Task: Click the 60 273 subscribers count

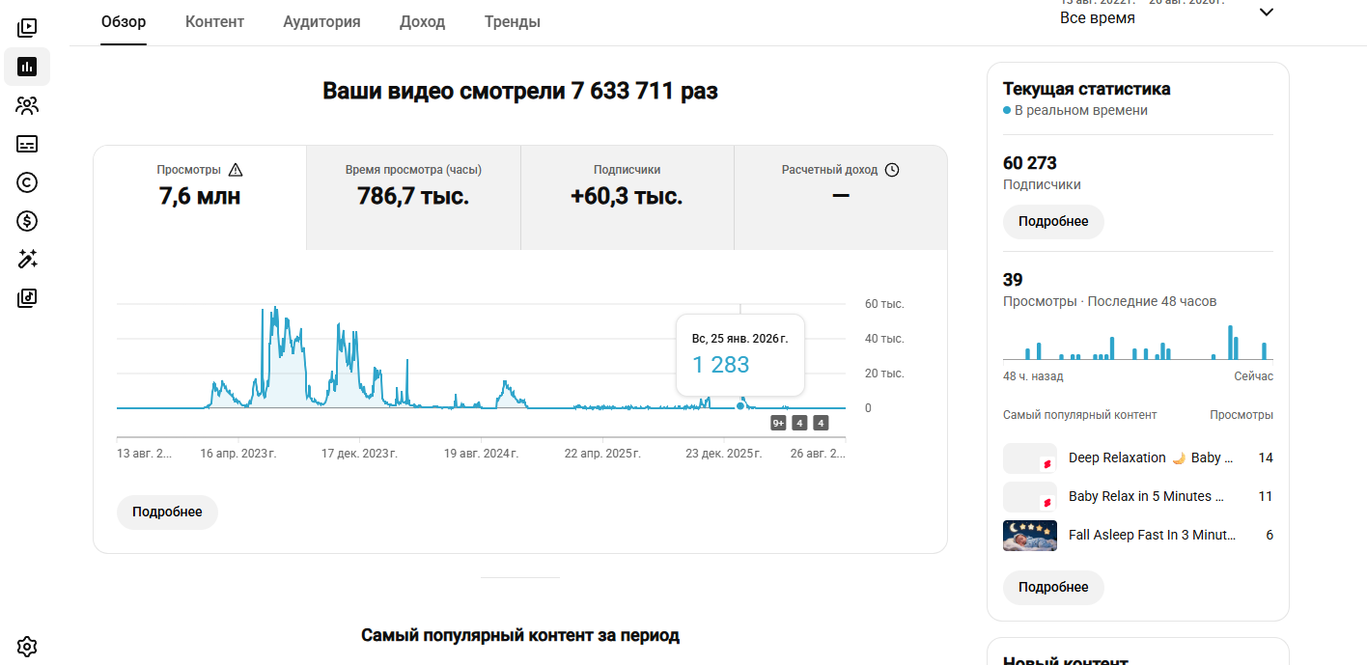Action: pyautogui.click(x=1030, y=163)
